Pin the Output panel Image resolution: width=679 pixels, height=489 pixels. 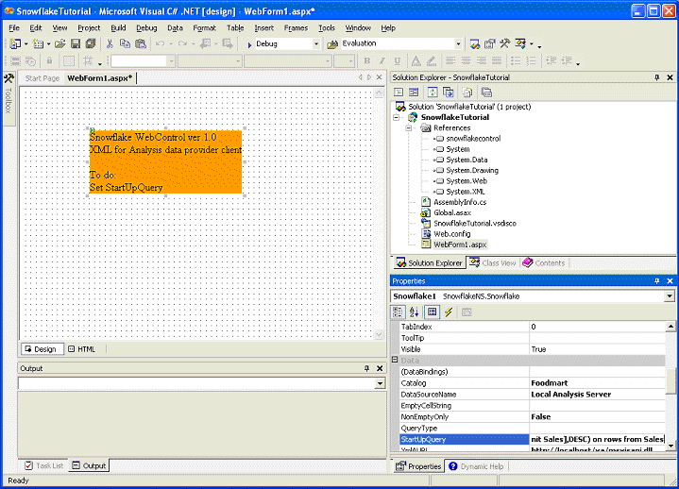point(366,368)
